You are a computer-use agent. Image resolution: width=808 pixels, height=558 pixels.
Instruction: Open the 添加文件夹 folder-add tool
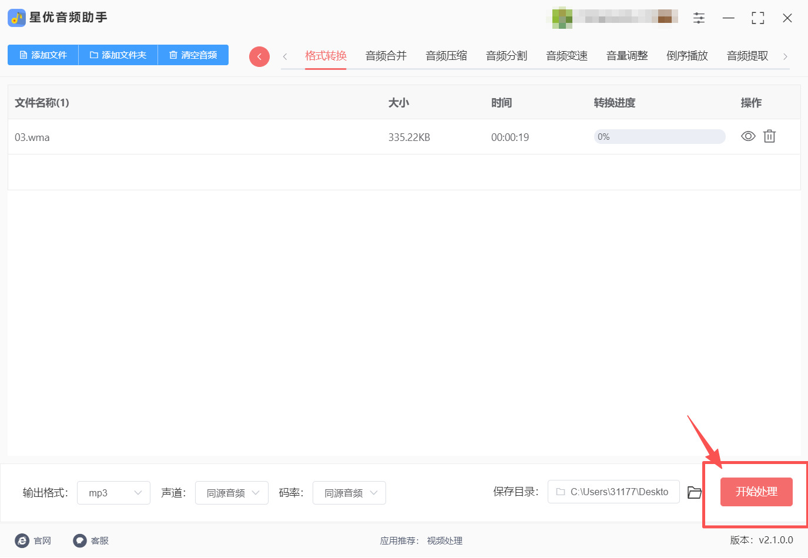tap(118, 55)
